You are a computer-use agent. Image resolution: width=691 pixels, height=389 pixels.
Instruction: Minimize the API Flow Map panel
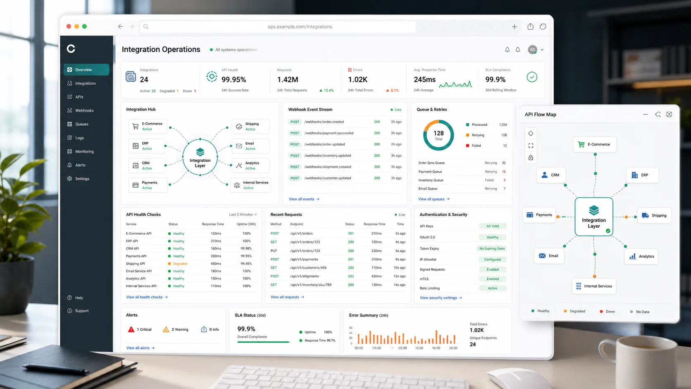646,115
